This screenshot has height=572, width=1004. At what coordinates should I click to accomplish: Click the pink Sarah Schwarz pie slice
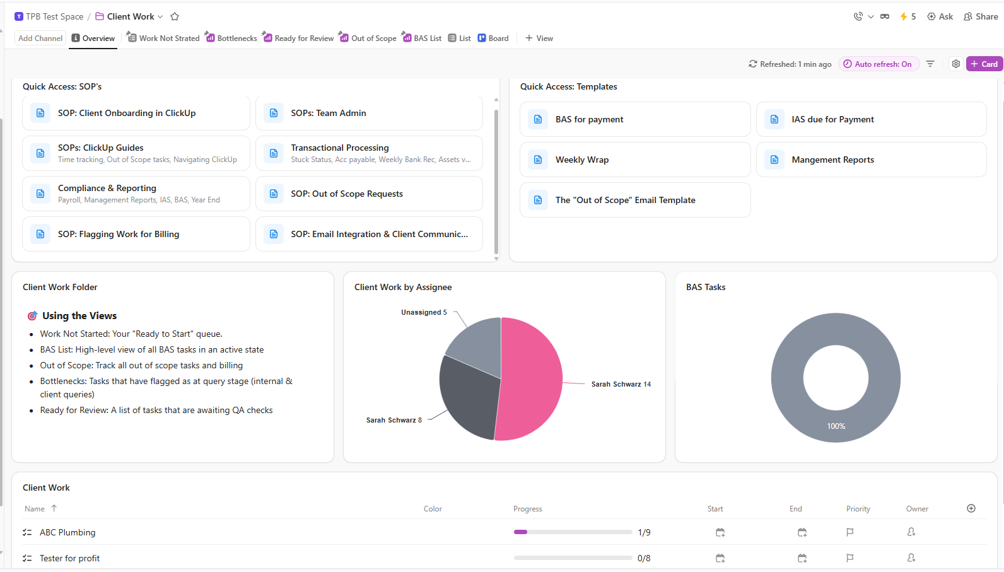pyautogui.click(x=533, y=378)
